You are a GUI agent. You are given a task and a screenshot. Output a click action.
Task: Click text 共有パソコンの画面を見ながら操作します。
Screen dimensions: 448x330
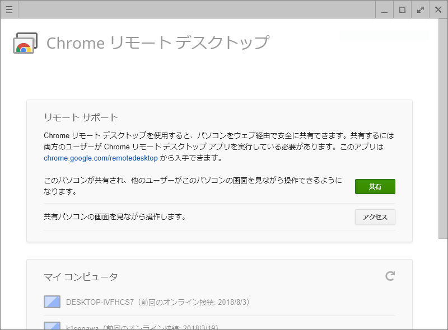pos(115,216)
